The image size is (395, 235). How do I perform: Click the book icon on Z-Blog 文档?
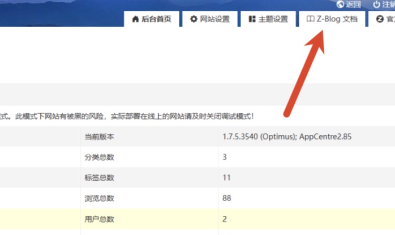pos(310,19)
